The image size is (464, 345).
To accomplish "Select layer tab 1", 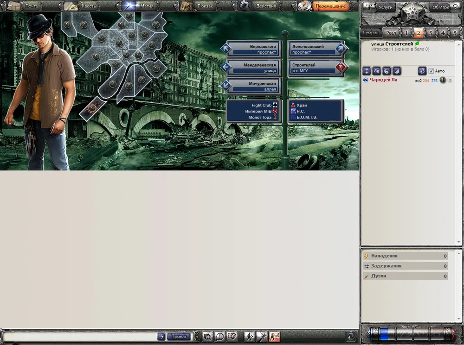I will (x=407, y=33).
